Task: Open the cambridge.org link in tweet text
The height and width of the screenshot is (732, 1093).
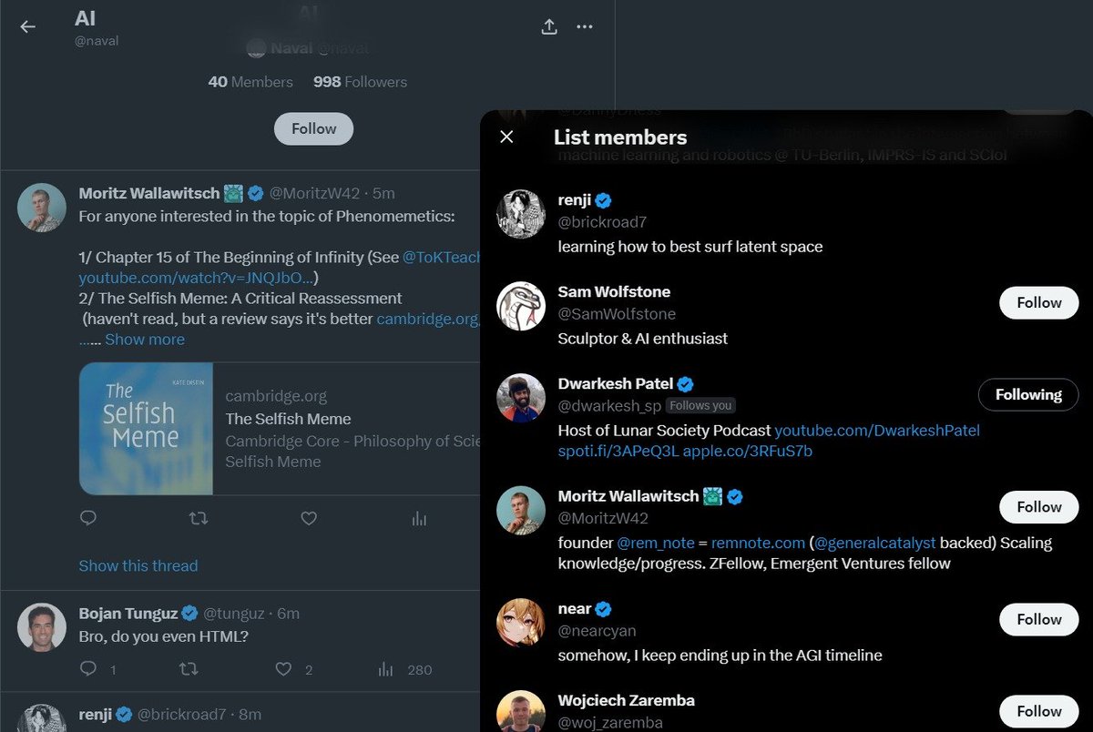Action: click(428, 319)
